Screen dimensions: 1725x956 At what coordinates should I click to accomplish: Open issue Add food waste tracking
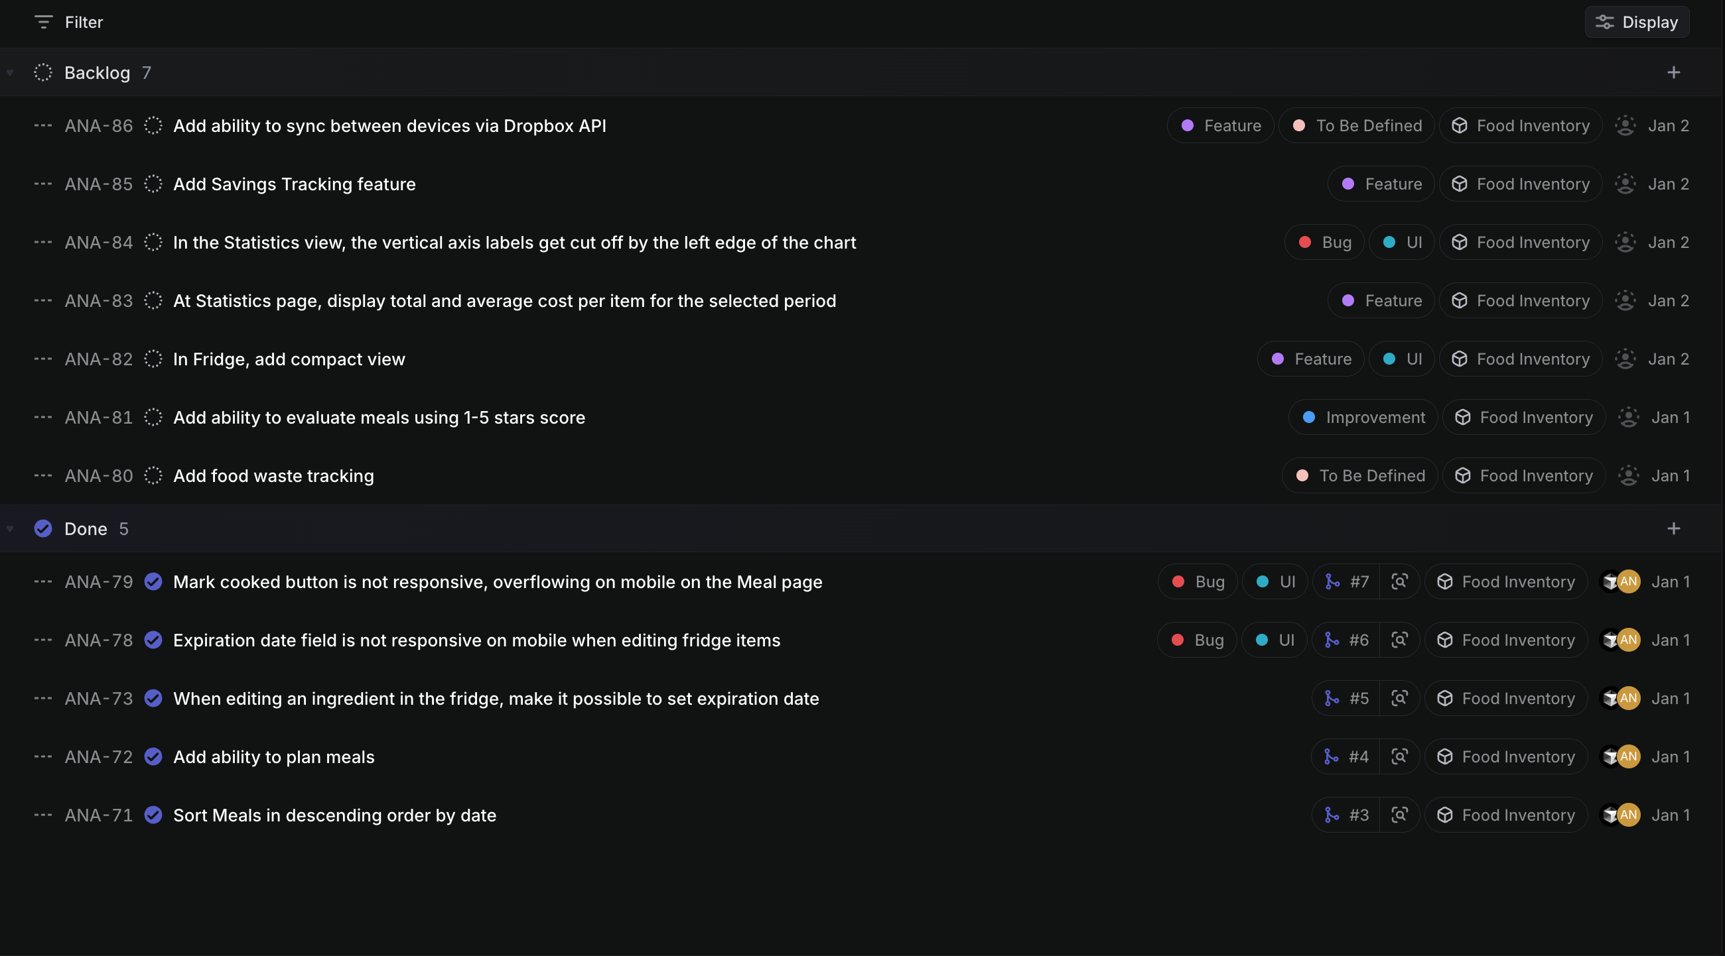(273, 475)
